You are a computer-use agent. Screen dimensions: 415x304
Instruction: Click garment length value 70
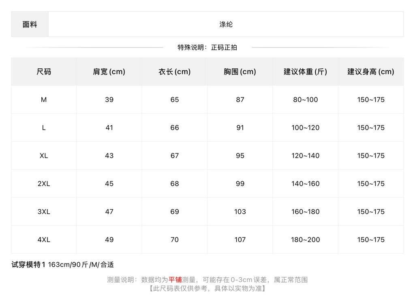(x=174, y=240)
